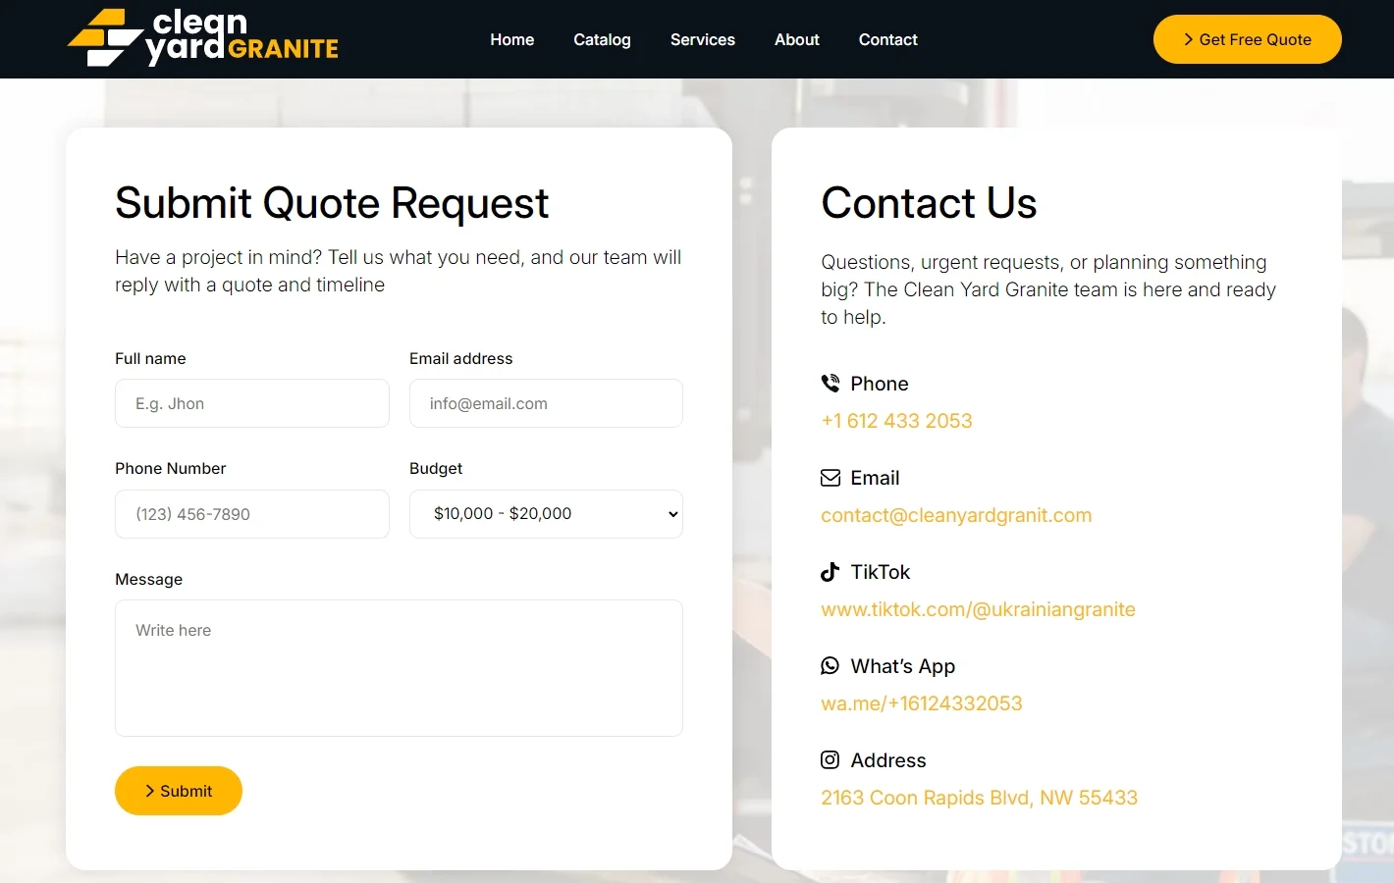Click the What's App label text
This screenshot has height=883, width=1394.
(902, 666)
